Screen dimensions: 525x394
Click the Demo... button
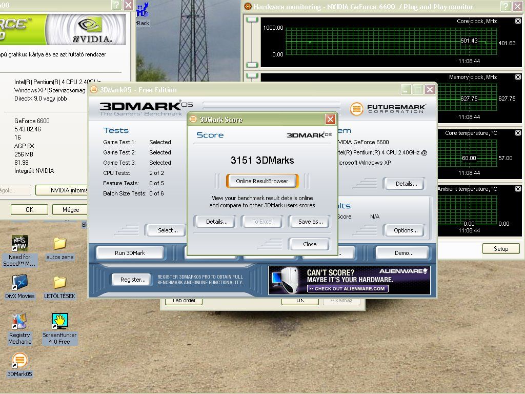pyautogui.click(x=403, y=253)
